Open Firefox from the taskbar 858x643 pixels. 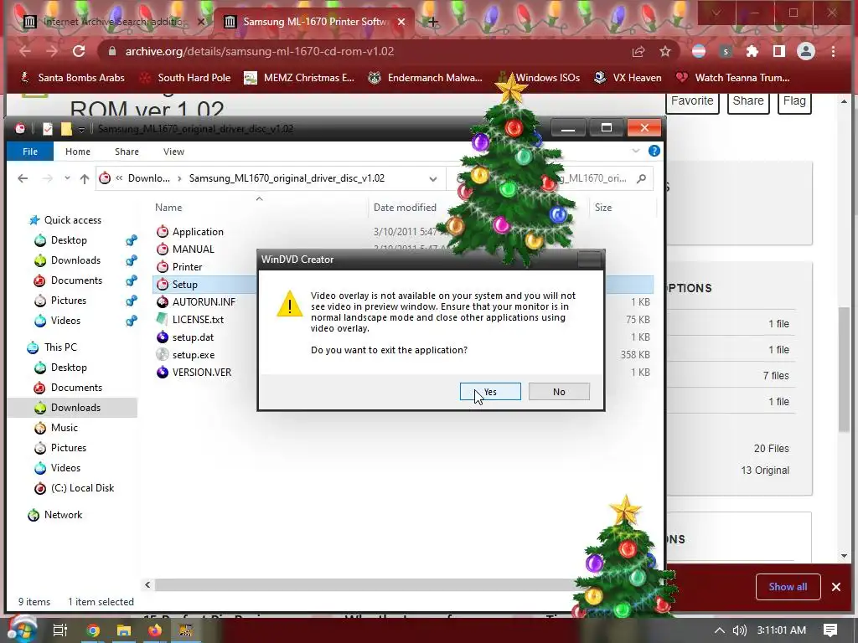[155, 630]
